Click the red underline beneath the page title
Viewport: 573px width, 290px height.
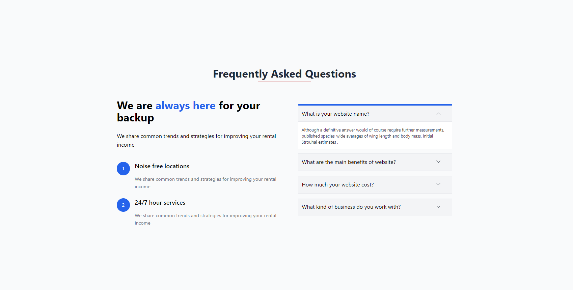coord(284,81)
